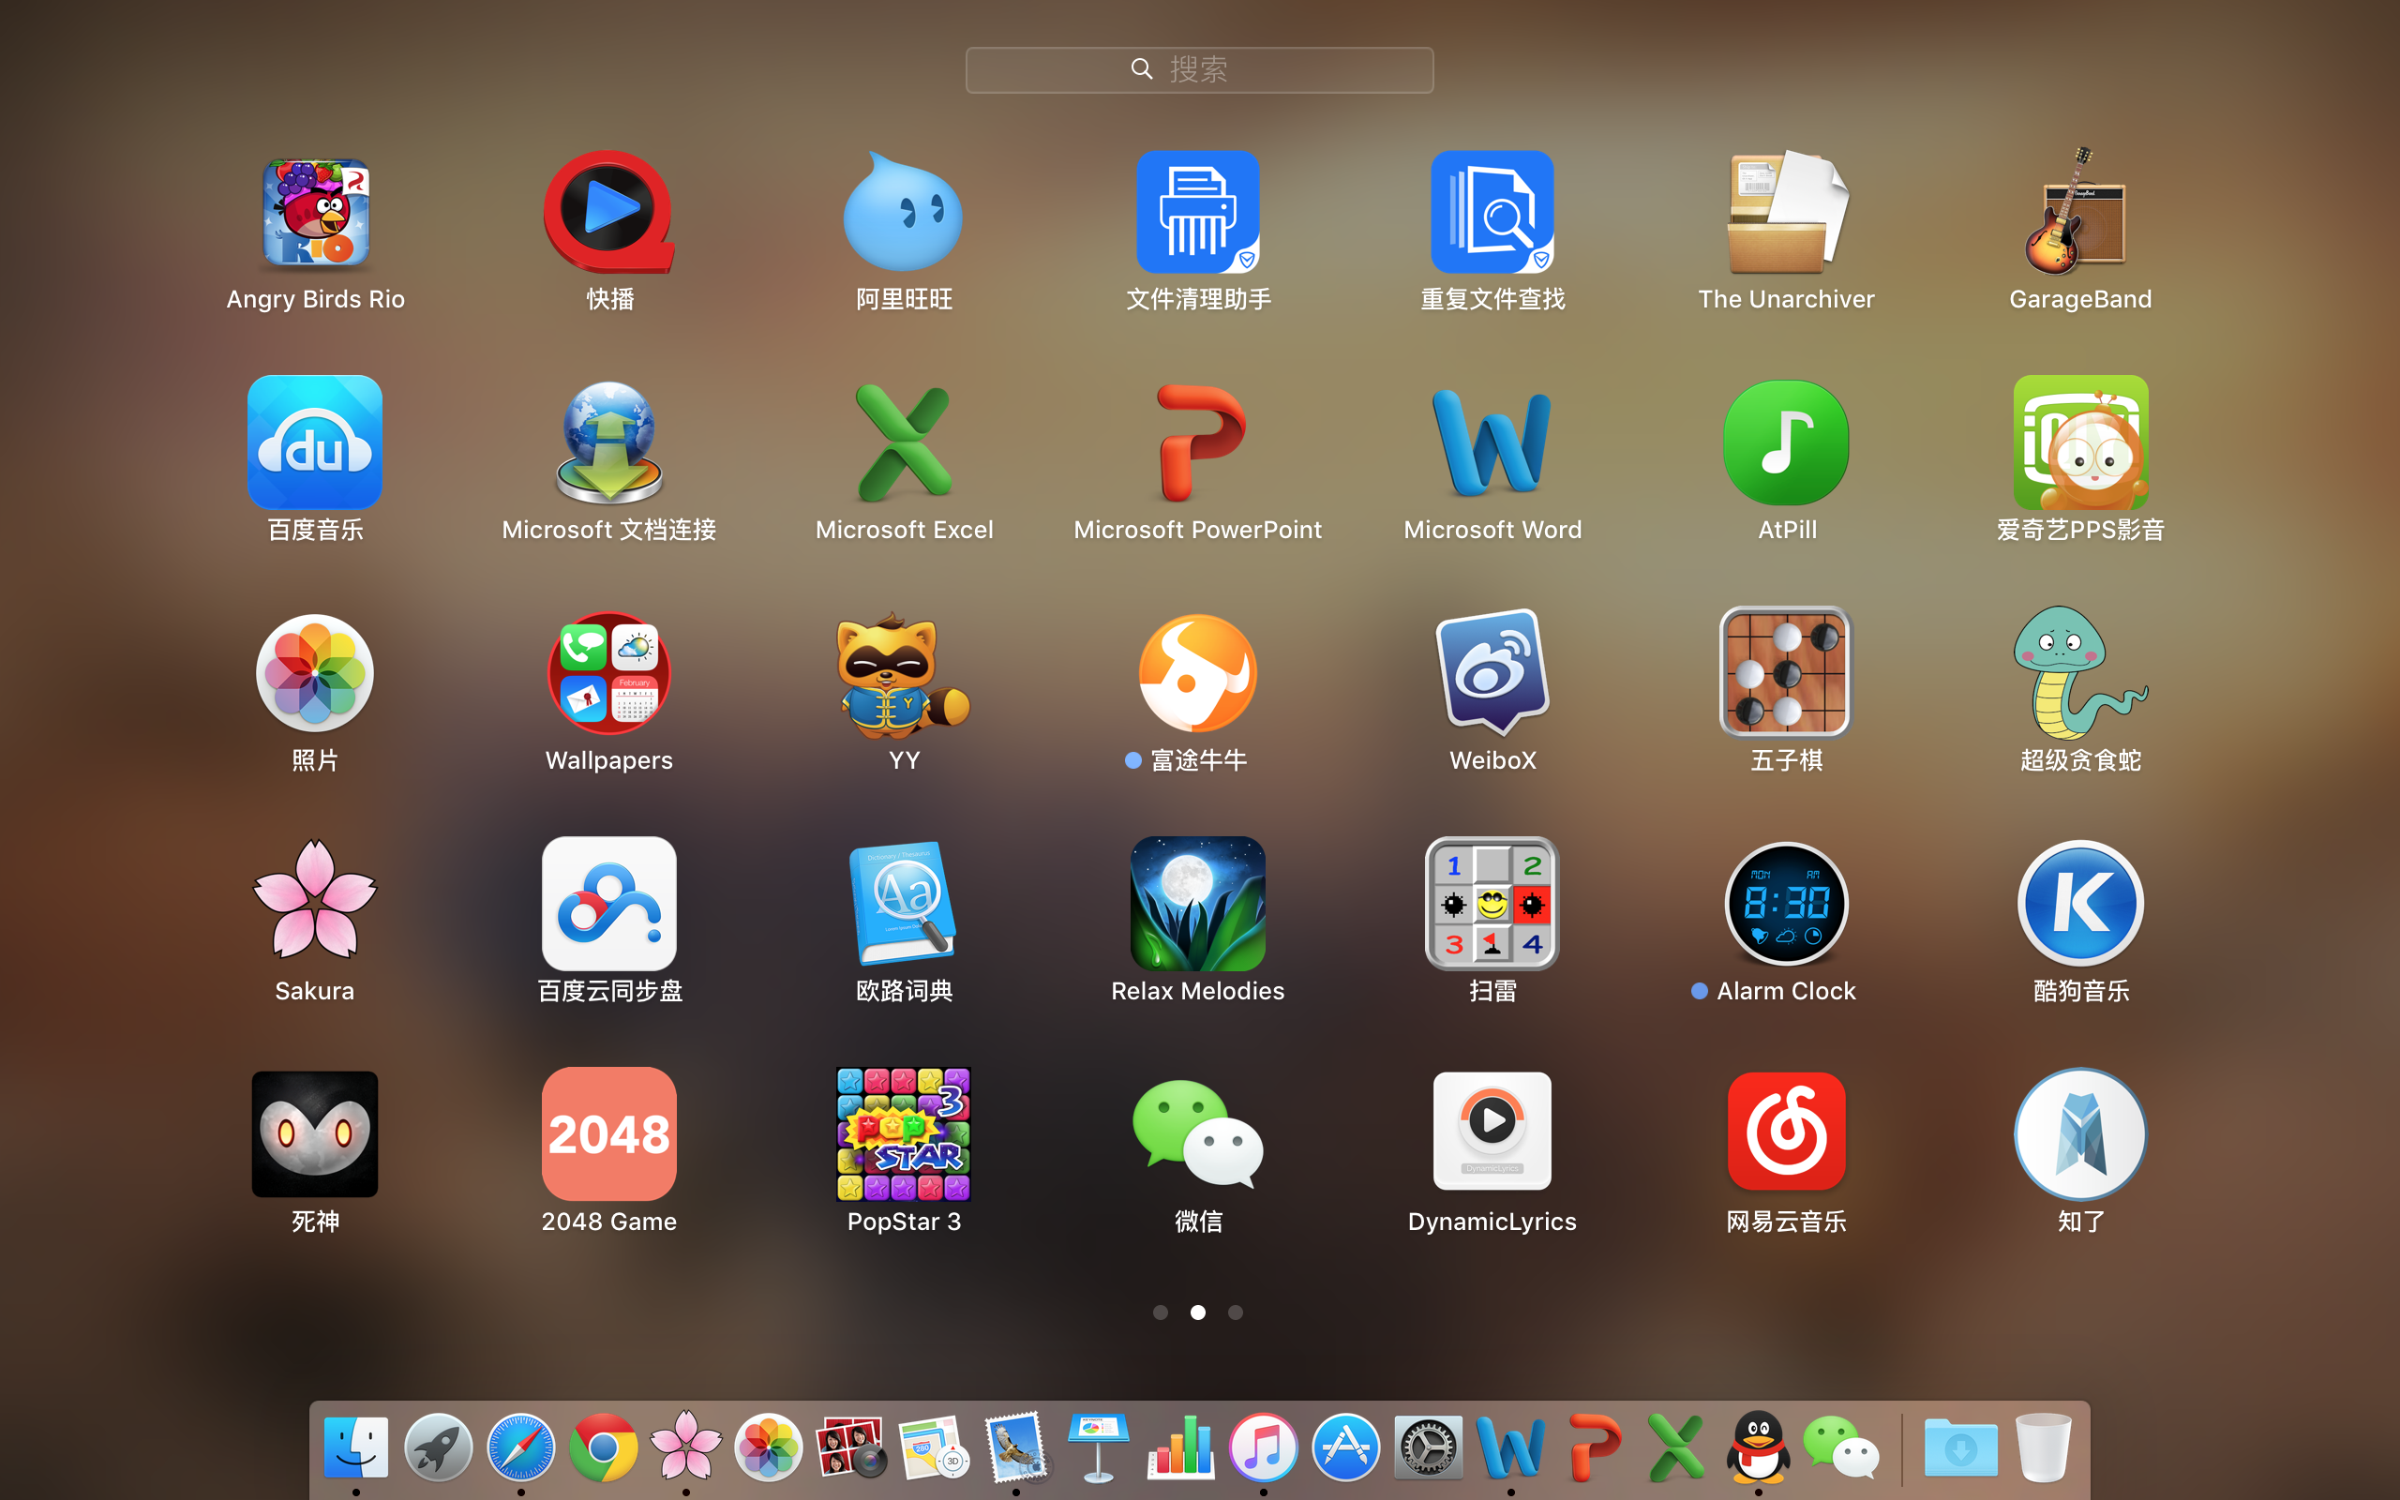2400x1500 pixels.
Task: Launch Alarm Clock app
Action: click(x=1786, y=903)
